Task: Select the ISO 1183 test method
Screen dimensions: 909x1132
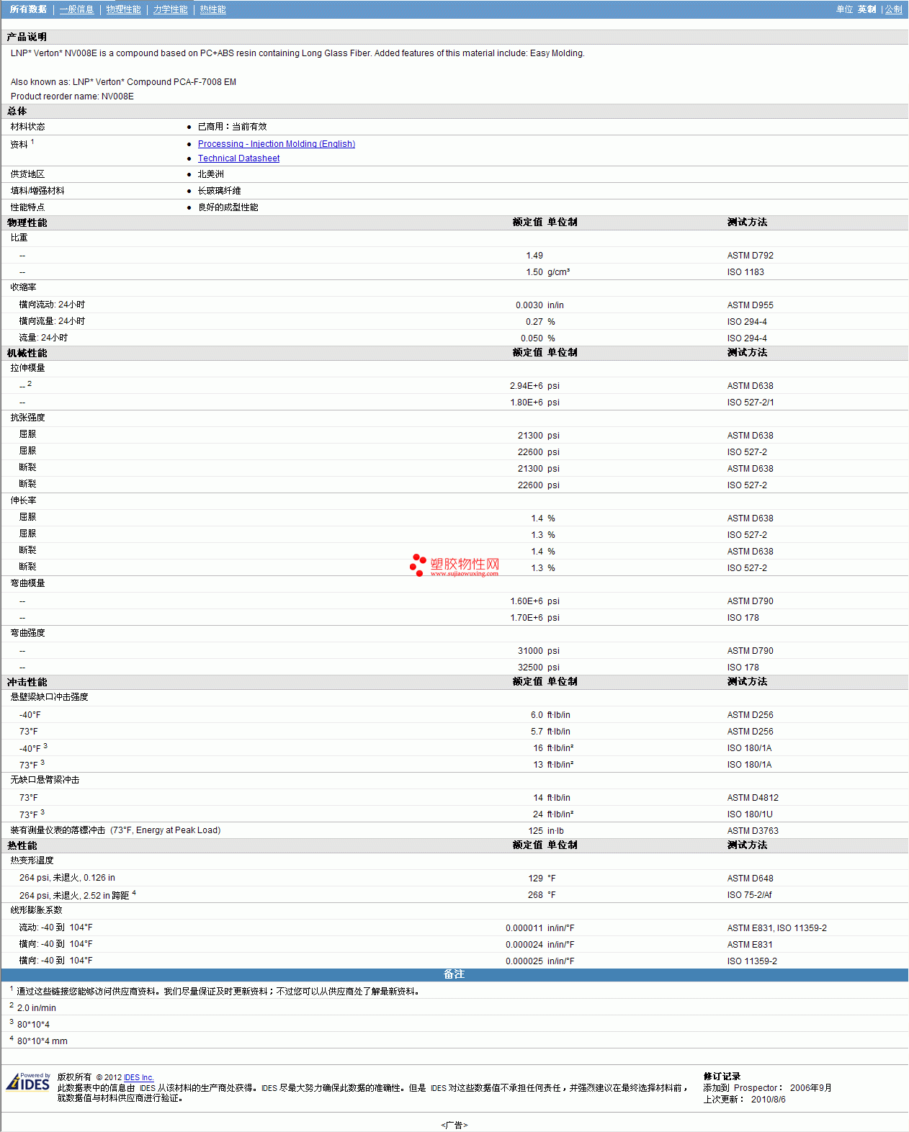Action: (745, 272)
